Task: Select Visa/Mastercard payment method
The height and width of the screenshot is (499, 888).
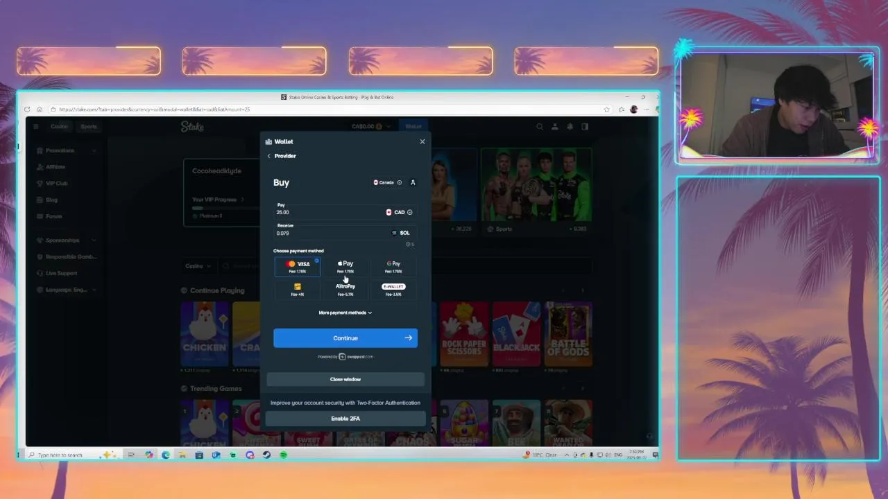Action: pyautogui.click(x=298, y=267)
